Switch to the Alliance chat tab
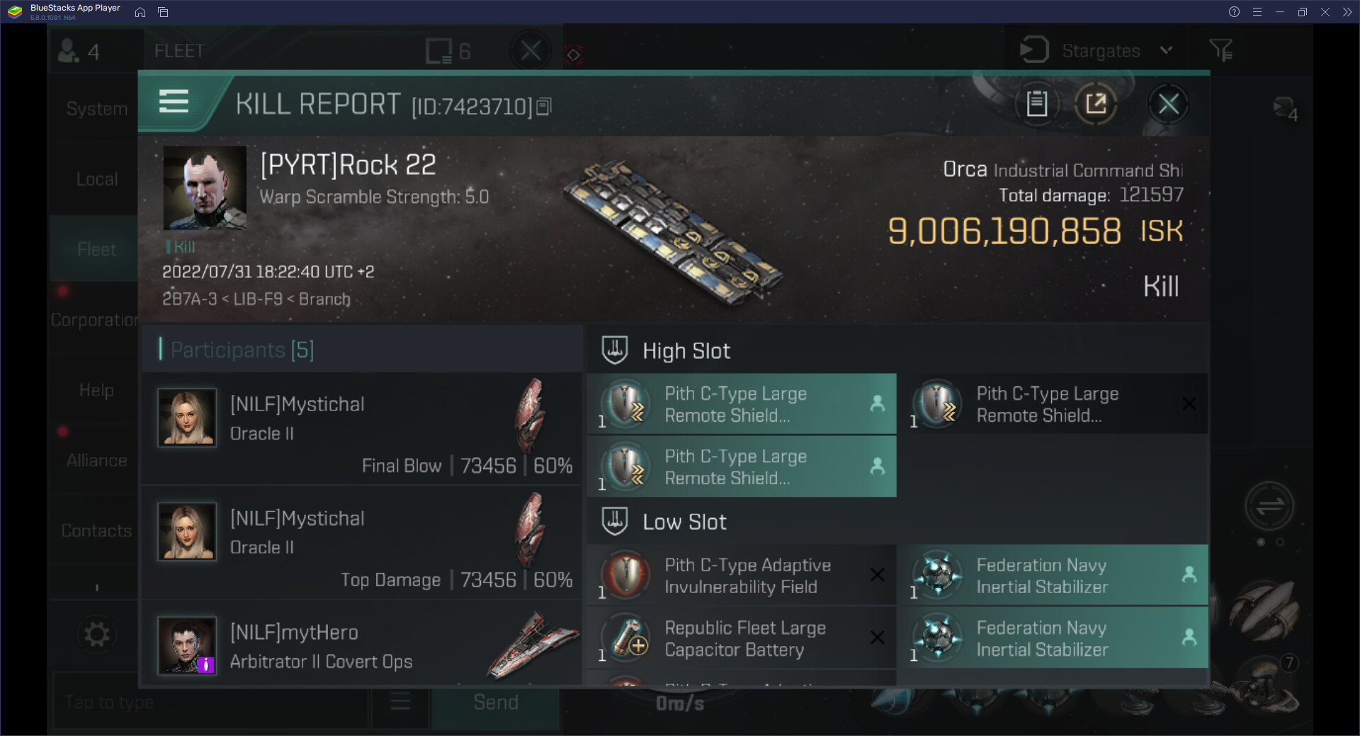Image resolution: width=1360 pixels, height=736 pixels. [96, 460]
